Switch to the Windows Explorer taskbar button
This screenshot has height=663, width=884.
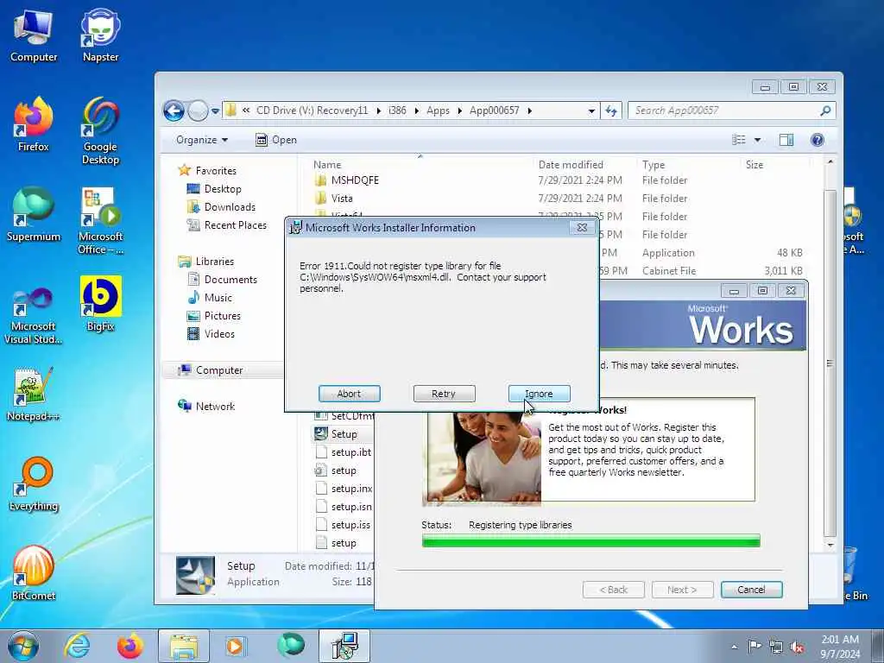(183, 646)
